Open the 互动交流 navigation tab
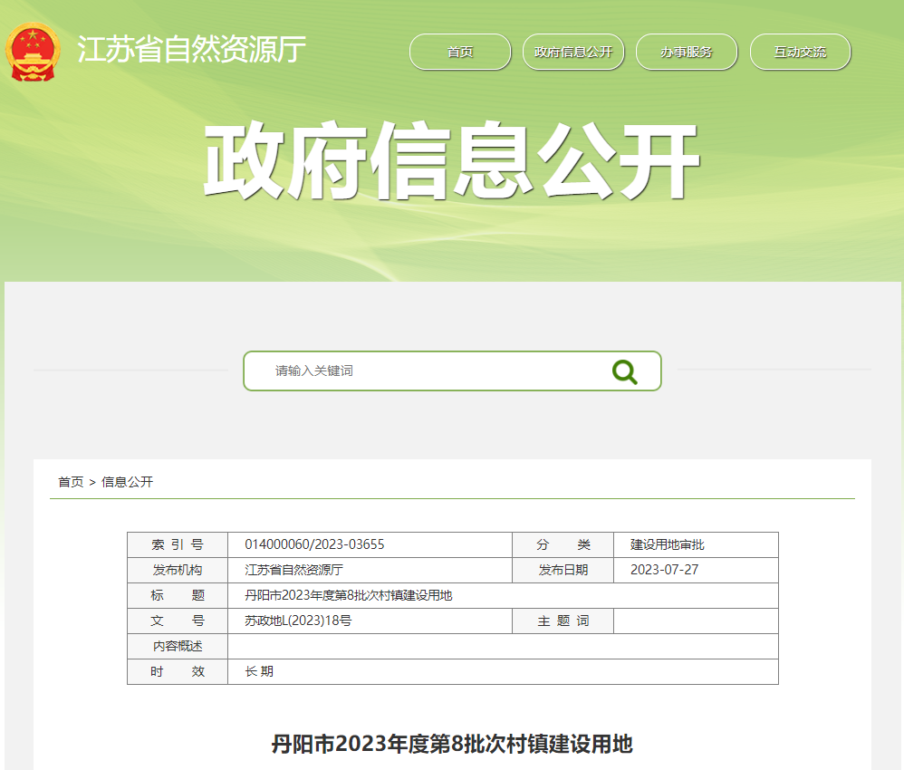Screen dimensions: 904x770 800,52
